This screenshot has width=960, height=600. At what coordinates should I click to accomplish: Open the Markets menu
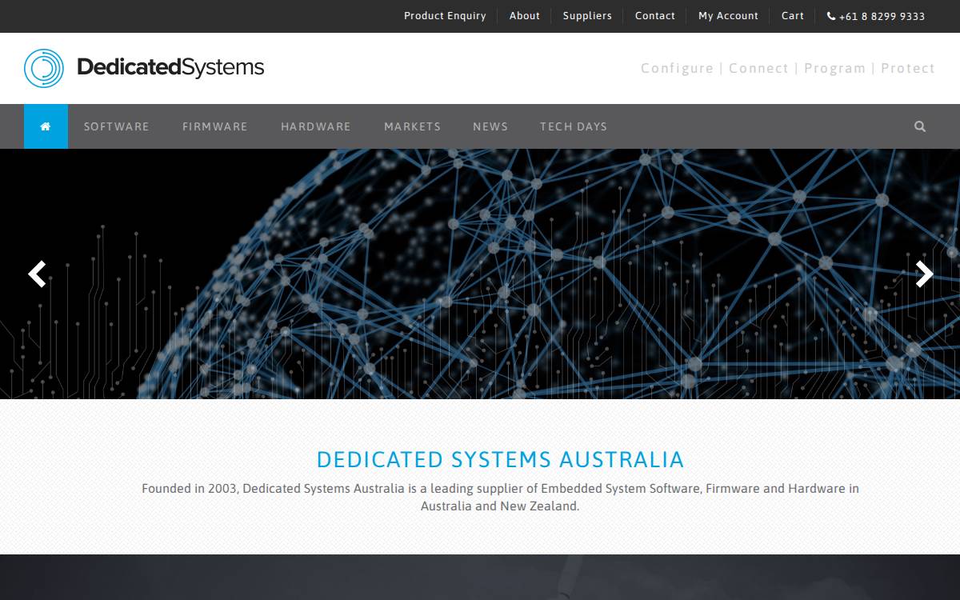pyautogui.click(x=412, y=126)
